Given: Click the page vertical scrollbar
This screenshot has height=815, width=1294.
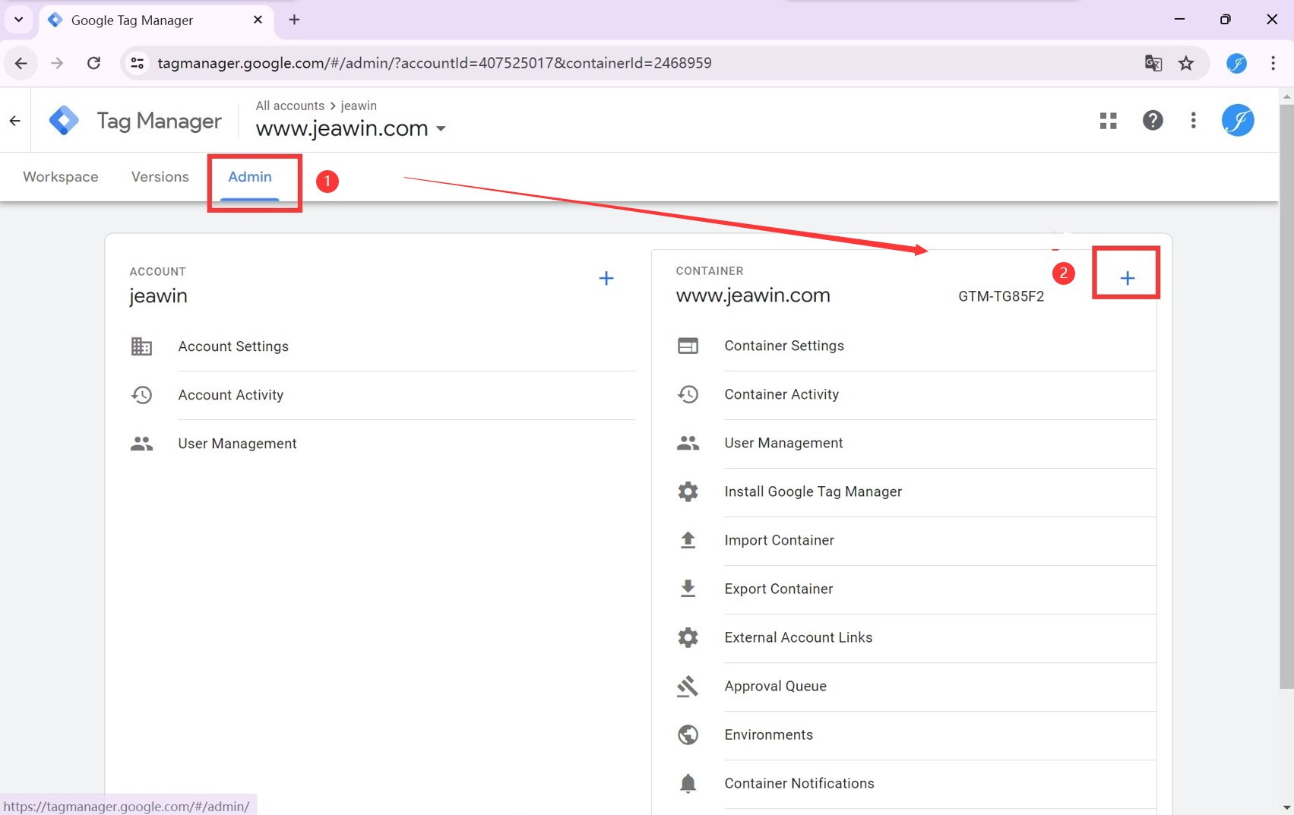Looking at the screenshot, I should click(x=1286, y=395).
